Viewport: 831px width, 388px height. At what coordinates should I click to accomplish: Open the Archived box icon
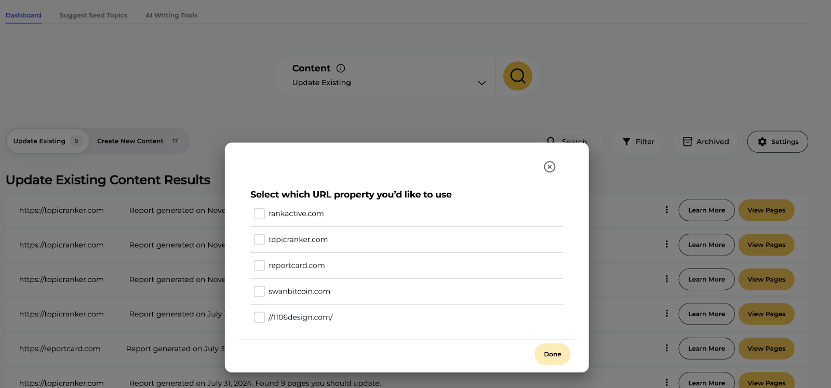(x=687, y=142)
